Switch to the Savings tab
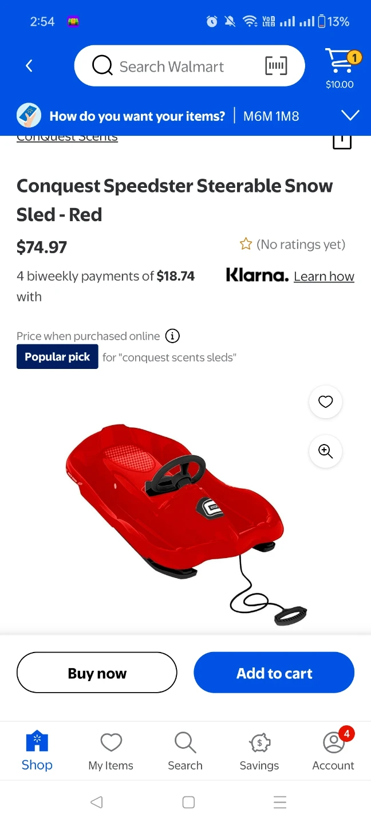 coord(259,751)
